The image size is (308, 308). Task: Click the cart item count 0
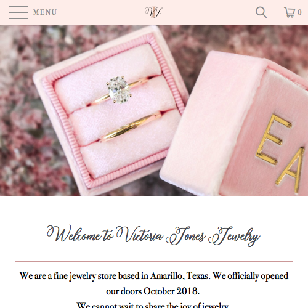299,12
